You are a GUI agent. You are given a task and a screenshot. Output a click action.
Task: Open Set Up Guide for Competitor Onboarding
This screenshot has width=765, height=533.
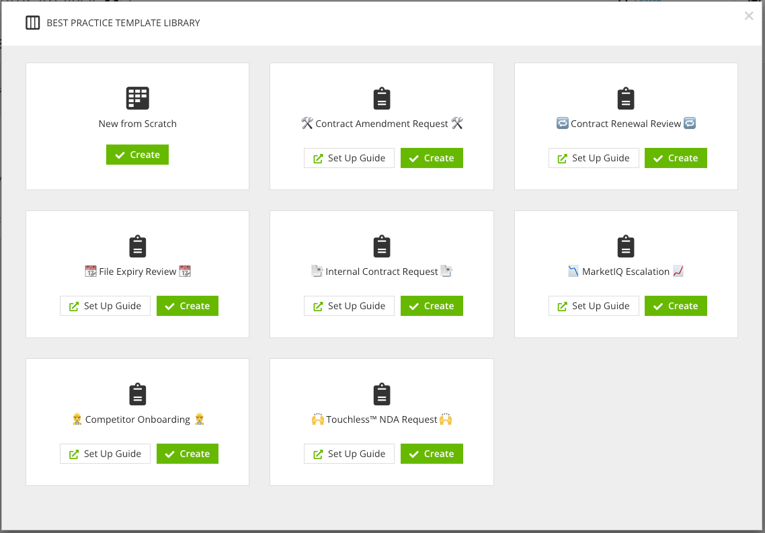105,454
